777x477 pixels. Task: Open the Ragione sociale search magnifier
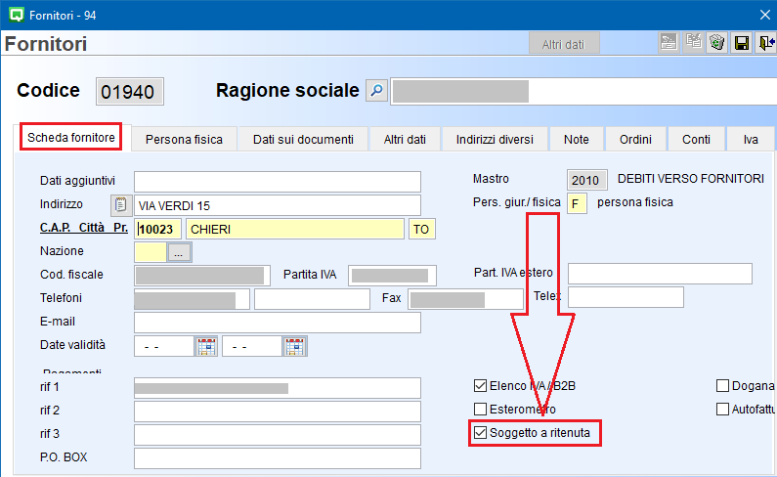(x=376, y=91)
